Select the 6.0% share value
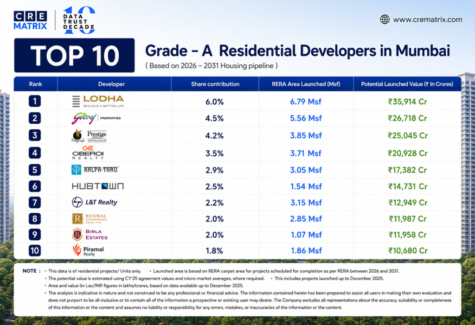The image size is (475, 325). pos(214,102)
